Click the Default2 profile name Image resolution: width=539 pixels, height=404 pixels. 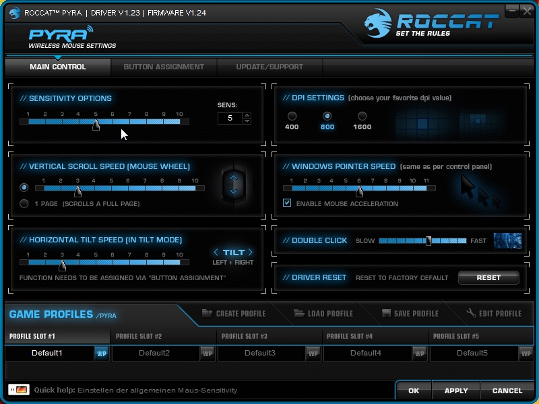click(154, 353)
